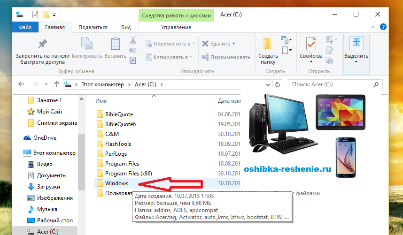Expand the address bar history dropdown

point(268,84)
